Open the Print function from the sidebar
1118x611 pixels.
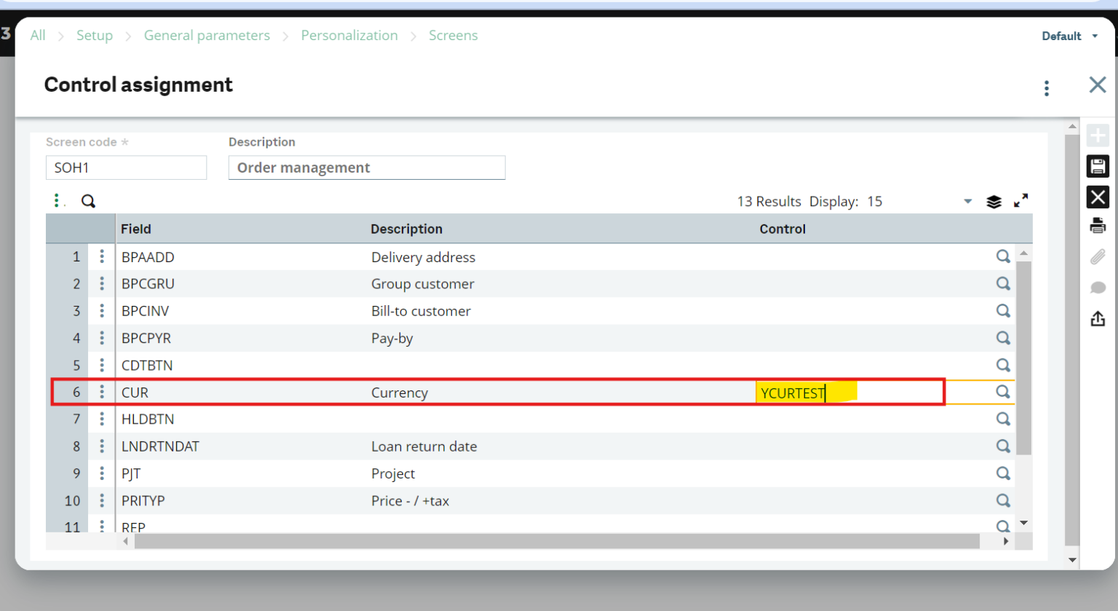pyautogui.click(x=1098, y=225)
